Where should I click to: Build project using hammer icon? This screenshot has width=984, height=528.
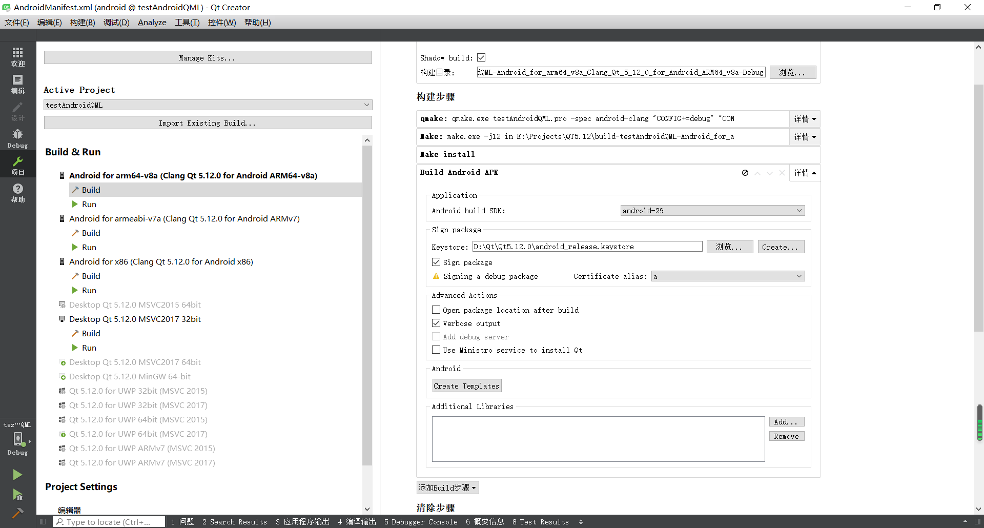(17, 513)
